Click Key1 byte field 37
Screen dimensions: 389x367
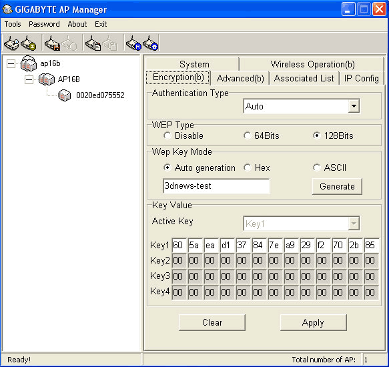[243, 246]
